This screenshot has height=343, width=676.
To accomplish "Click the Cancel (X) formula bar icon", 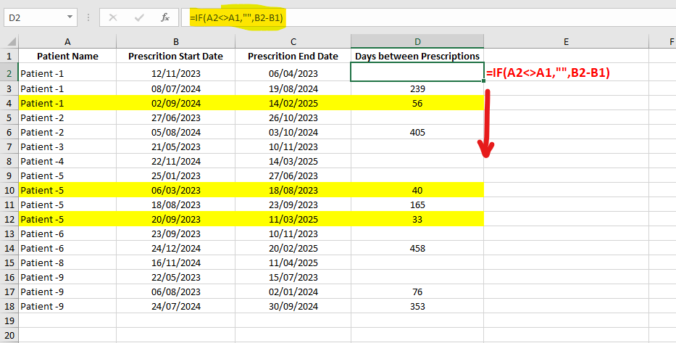I will point(113,17).
